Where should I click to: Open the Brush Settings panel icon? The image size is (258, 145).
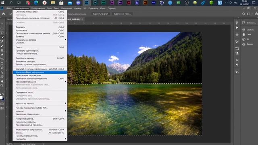point(237,41)
